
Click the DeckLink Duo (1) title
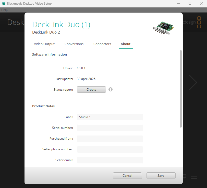click(x=61, y=25)
